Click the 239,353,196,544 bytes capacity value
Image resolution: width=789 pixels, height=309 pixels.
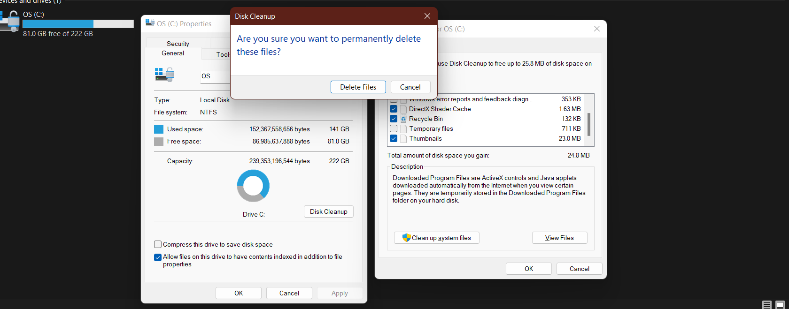click(x=279, y=161)
